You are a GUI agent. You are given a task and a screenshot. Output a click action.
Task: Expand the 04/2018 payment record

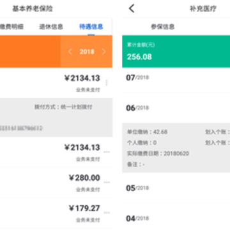176,218
